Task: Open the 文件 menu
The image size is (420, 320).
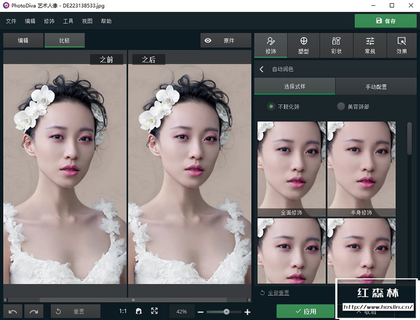Action: (x=11, y=21)
